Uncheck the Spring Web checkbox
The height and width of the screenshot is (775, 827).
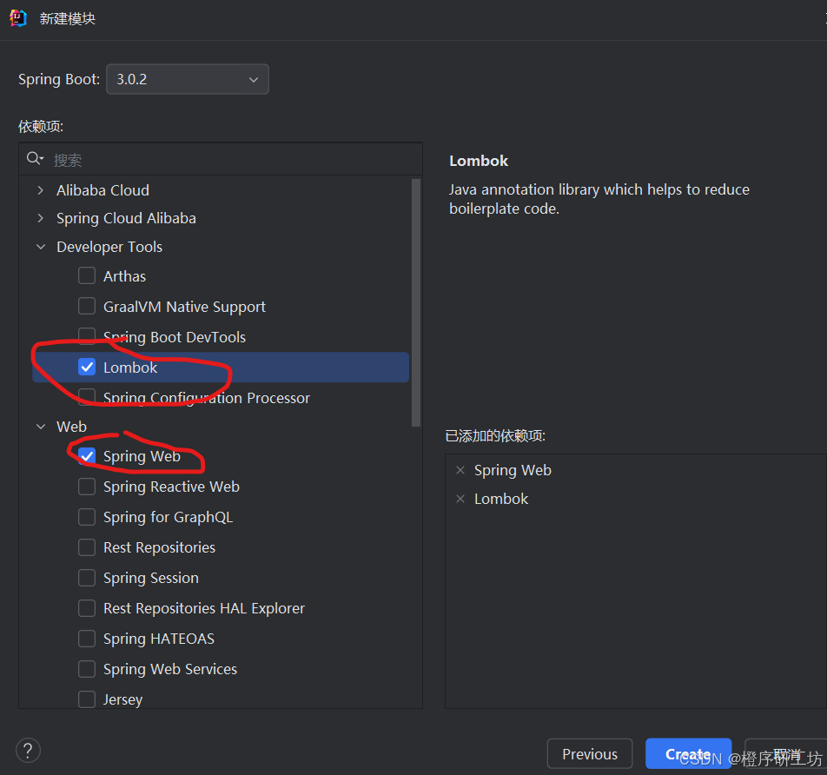coord(87,456)
